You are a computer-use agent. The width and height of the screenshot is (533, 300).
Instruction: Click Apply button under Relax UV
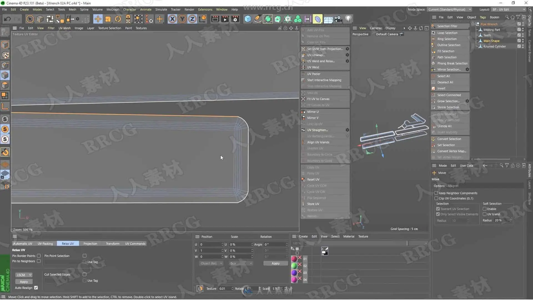pyautogui.click(x=24, y=282)
